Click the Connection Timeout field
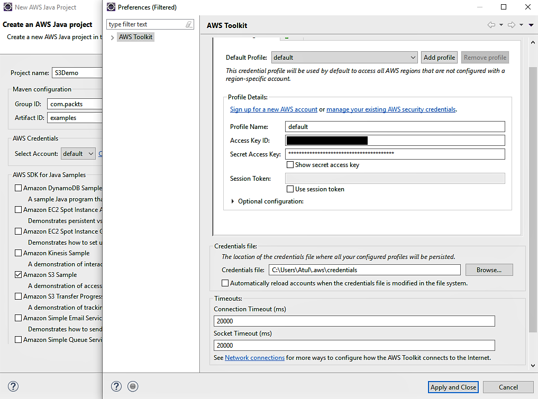538x399 pixels. coord(354,321)
